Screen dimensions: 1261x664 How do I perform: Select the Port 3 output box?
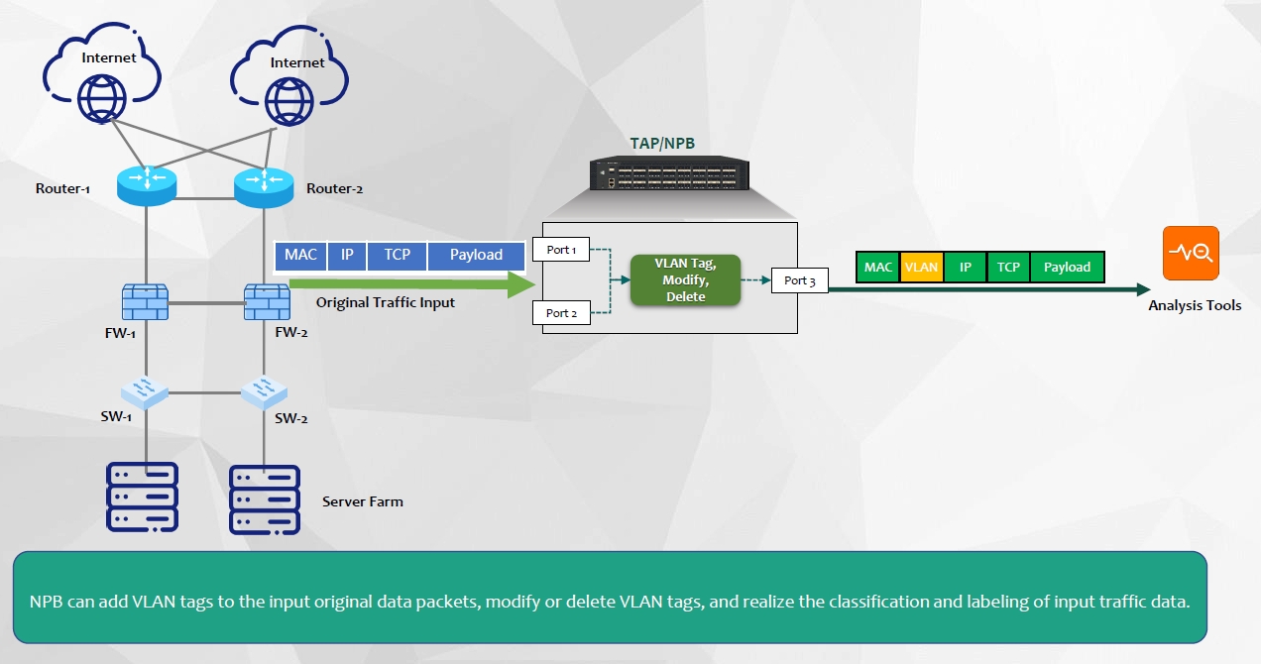click(799, 280)
